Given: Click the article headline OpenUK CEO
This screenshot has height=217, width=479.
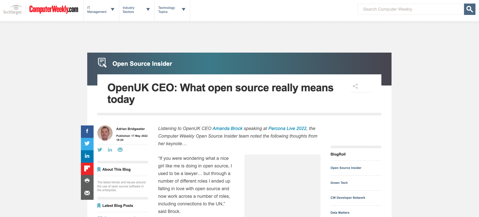Looking at the screenshot, I should [220, 94].
